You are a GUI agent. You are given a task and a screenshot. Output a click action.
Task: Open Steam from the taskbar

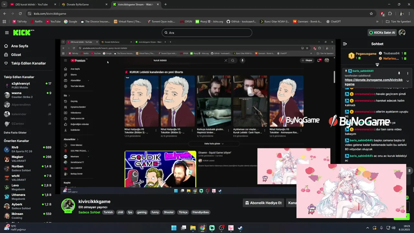point(240,228)
